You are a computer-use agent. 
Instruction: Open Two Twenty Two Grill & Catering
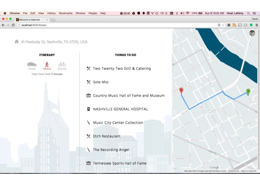click(122, 69)
